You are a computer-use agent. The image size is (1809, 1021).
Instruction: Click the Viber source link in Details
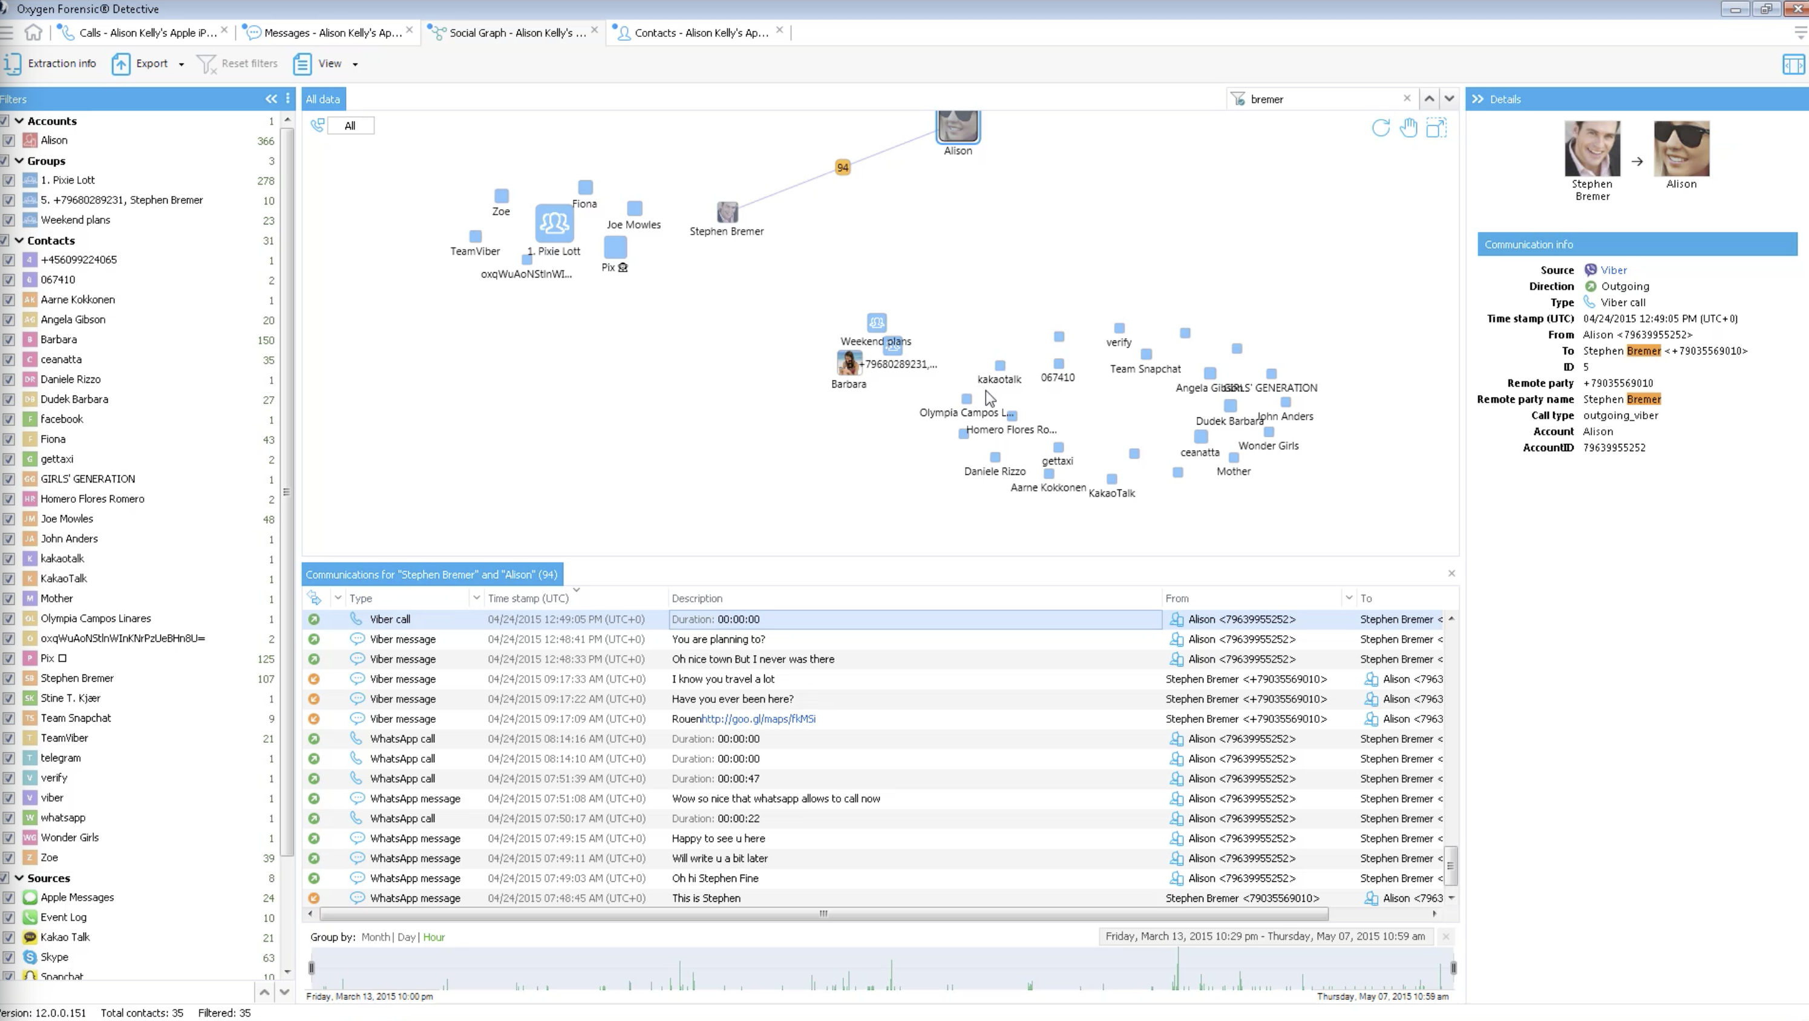pyautogui.click(x=1614, y=270)
